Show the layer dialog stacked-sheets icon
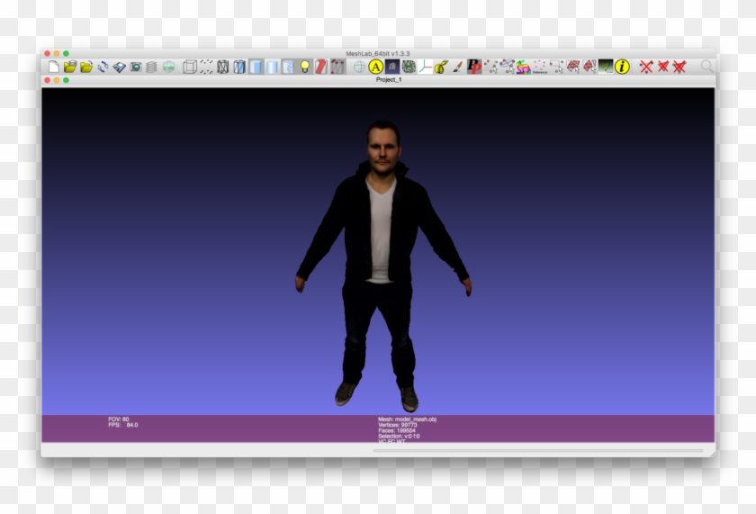Screen dimensions: 756x514 click(x=151, y=67)
